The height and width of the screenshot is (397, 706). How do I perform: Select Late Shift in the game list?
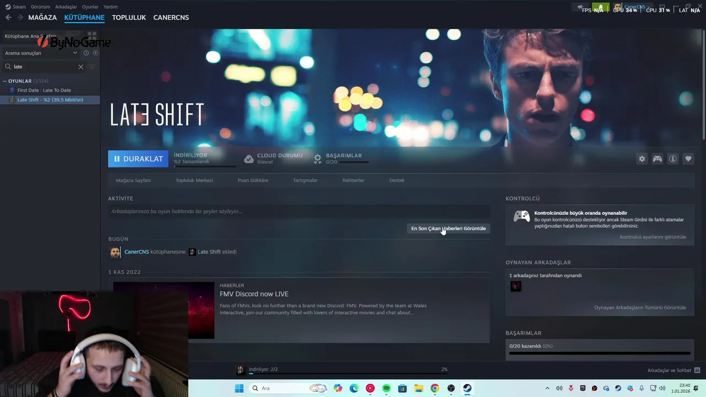coord(50,100)
